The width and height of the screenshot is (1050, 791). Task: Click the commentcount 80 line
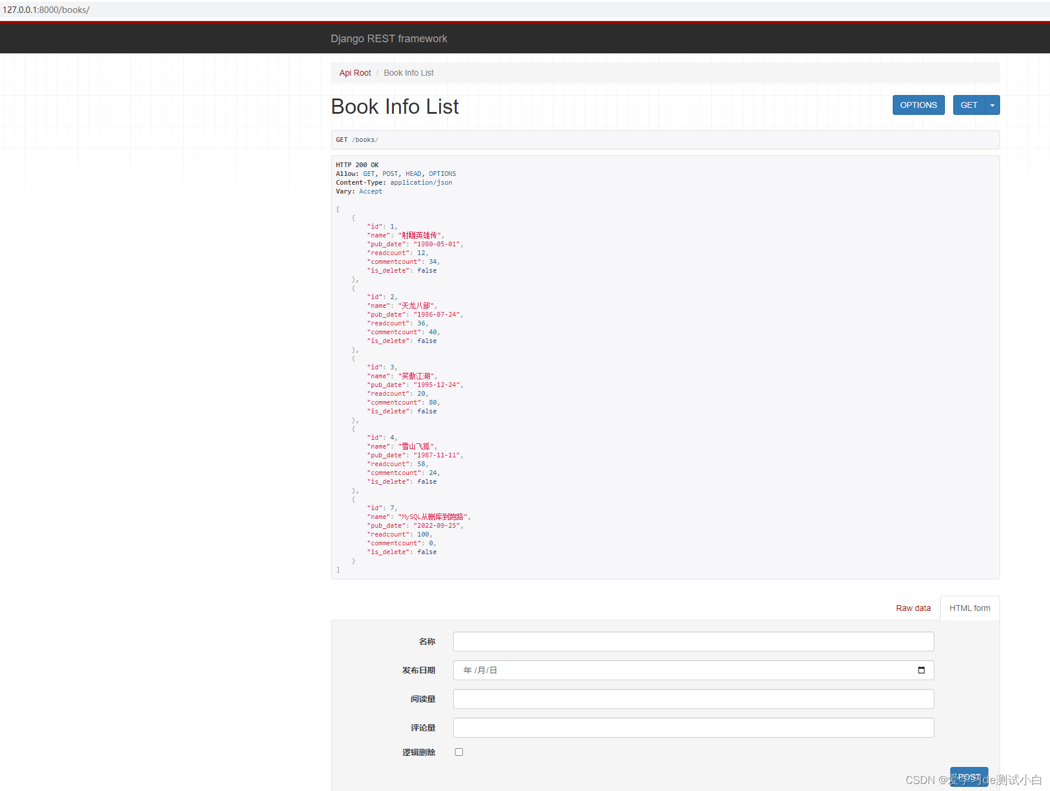403,402
